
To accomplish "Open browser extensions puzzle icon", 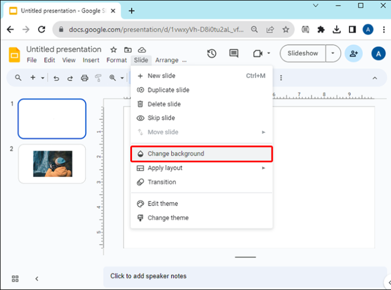I will pyautogui.click(x=321, y=30).
